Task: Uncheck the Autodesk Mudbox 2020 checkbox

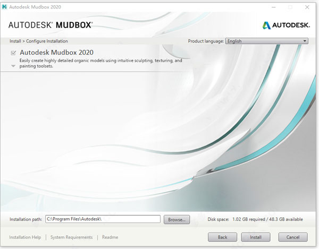Action: pos(13,53)
